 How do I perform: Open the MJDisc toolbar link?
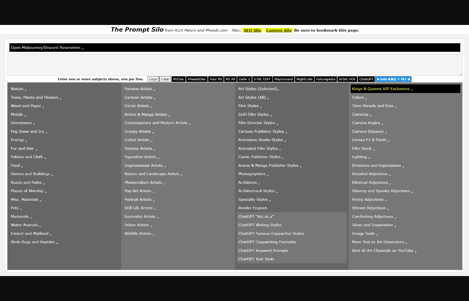point(178,79)
